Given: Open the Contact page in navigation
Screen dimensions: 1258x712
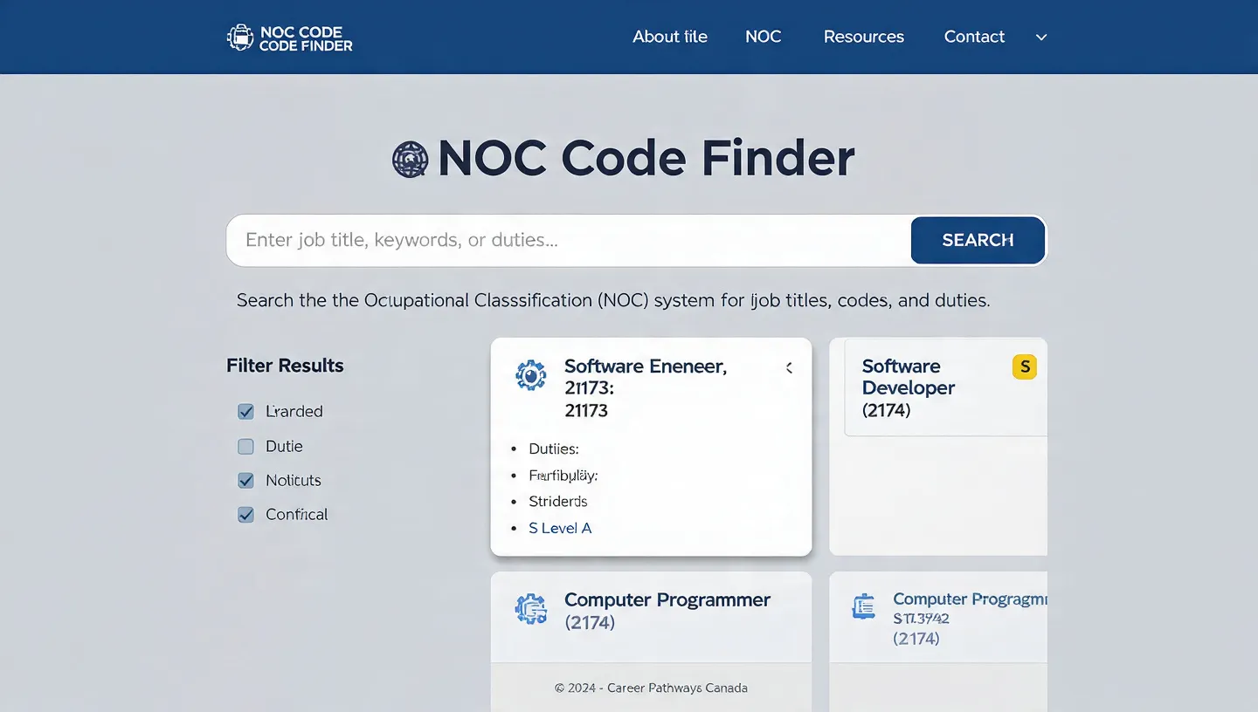Looking at the screenshot, I should pos(974,37).
